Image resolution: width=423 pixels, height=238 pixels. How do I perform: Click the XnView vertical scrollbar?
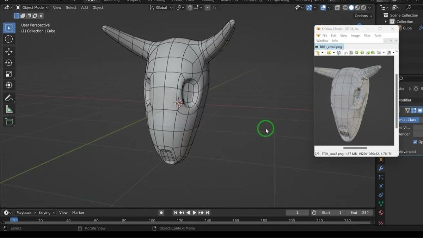pyautogui.click(x=396, y=101)
